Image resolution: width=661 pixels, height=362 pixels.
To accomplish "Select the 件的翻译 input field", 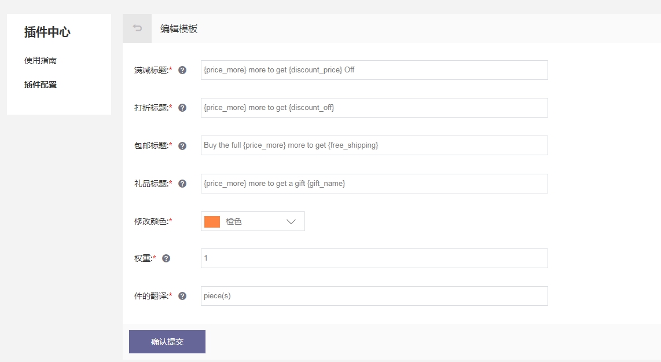I will pyautogui.click(x=374, y=296).
